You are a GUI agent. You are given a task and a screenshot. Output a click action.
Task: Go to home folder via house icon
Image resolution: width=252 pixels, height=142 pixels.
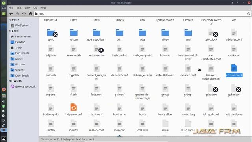[x=31, y=14]
